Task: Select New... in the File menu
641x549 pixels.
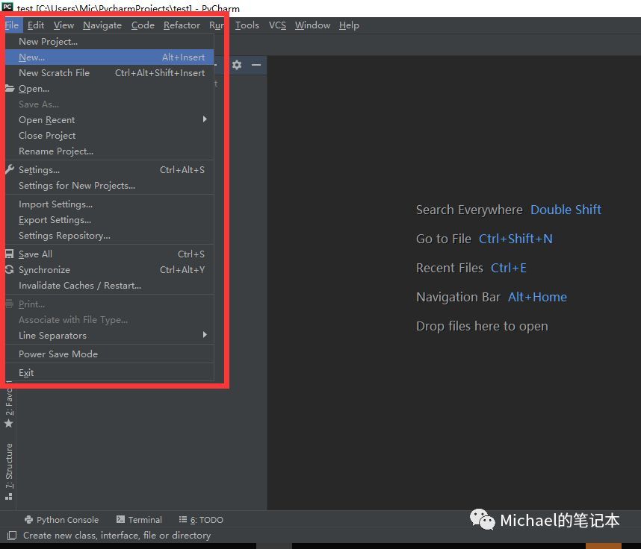Action: pyautogui.click(x=32, y=57)
